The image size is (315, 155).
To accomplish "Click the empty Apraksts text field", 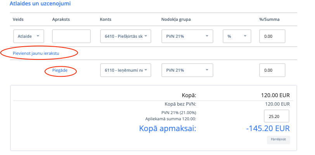I will 71,36.
